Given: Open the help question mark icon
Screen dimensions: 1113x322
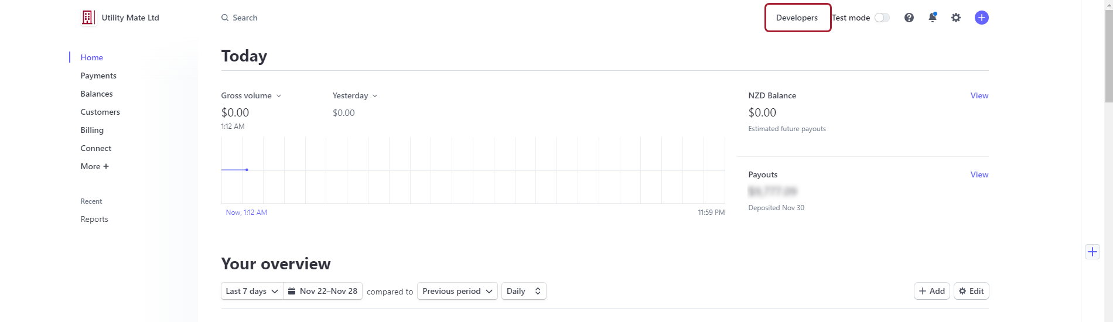Looking at the screenshot, I should [909, 18].
